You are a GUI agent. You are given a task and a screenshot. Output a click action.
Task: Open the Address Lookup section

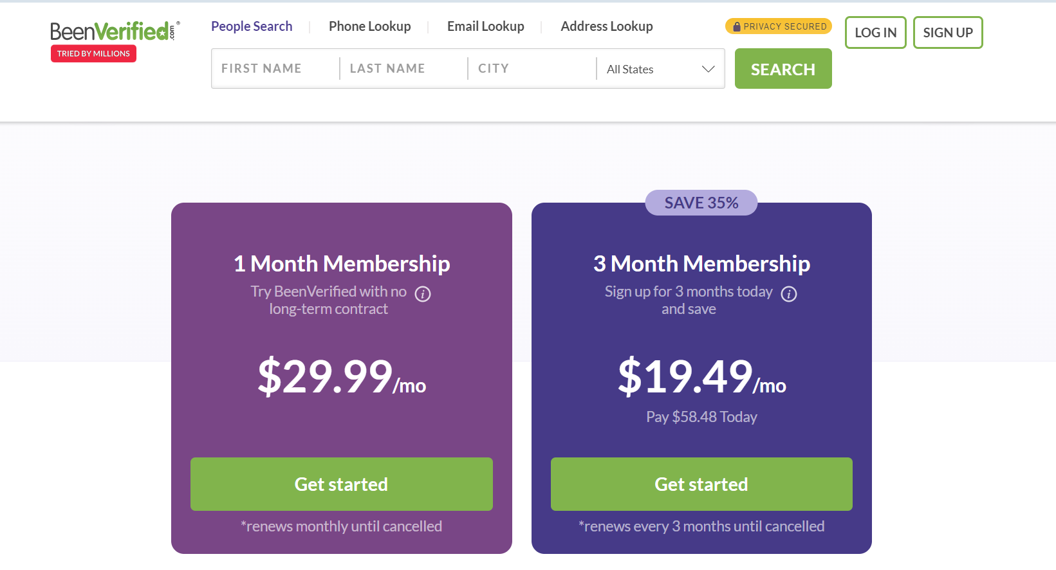(606, 26)
